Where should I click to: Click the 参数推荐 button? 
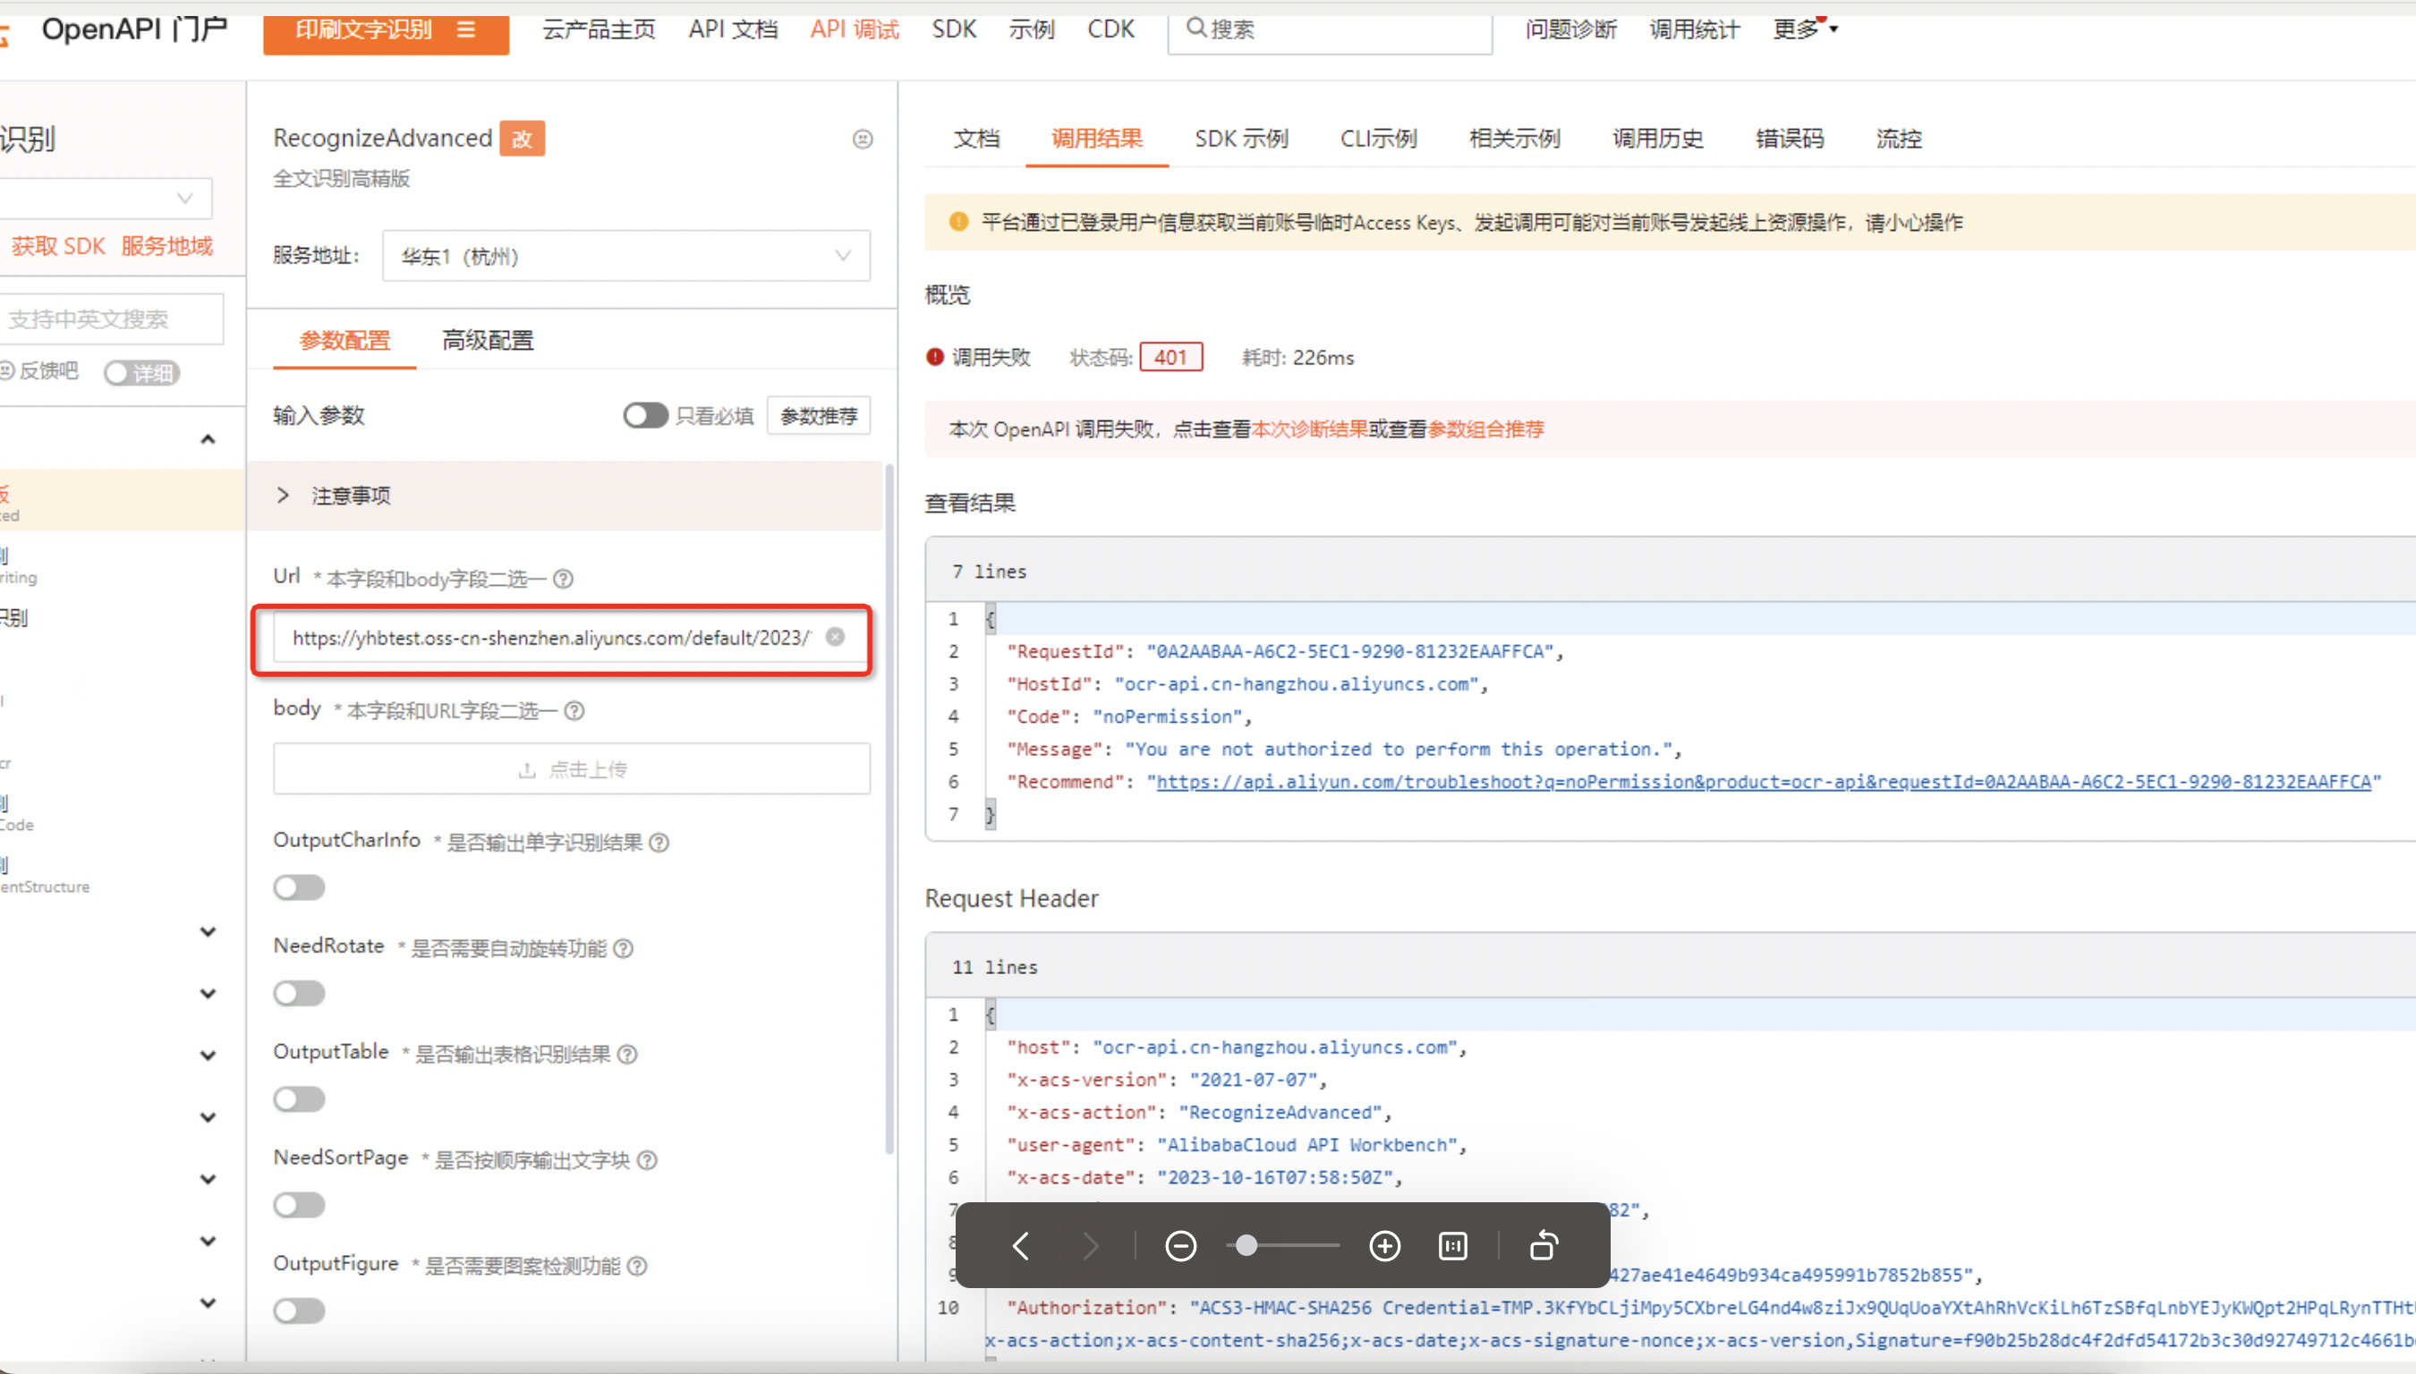click(x=818, y=416)
